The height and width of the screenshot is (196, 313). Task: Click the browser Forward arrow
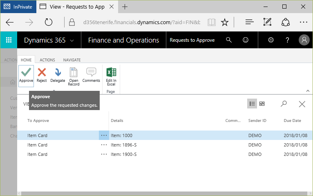[29, 22]
